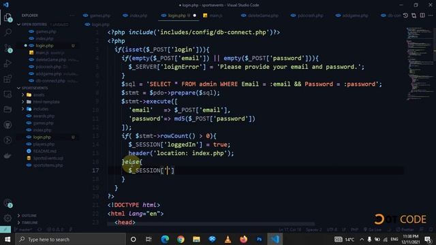This screenshot has height=245, width=436.
Task: Open the Manage gear in activity bar
Action: (7, 218)
